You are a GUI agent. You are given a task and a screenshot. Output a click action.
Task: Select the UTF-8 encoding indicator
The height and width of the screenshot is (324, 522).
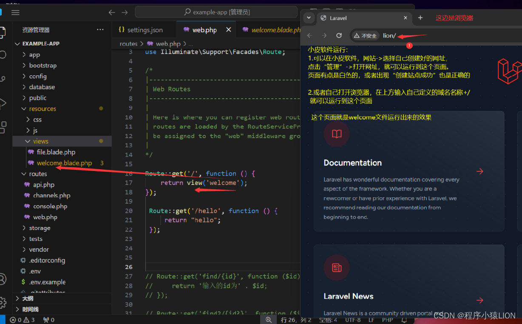coord(353,320)
